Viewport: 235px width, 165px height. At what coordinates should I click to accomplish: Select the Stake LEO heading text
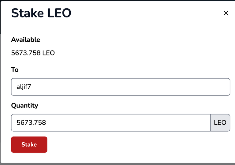[x=41, y=13]
